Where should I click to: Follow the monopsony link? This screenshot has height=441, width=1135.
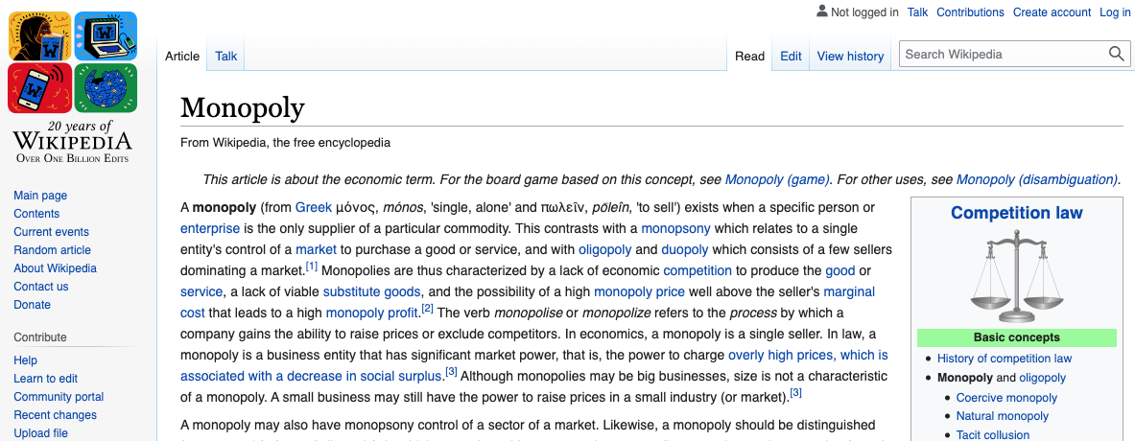point(676,228)
